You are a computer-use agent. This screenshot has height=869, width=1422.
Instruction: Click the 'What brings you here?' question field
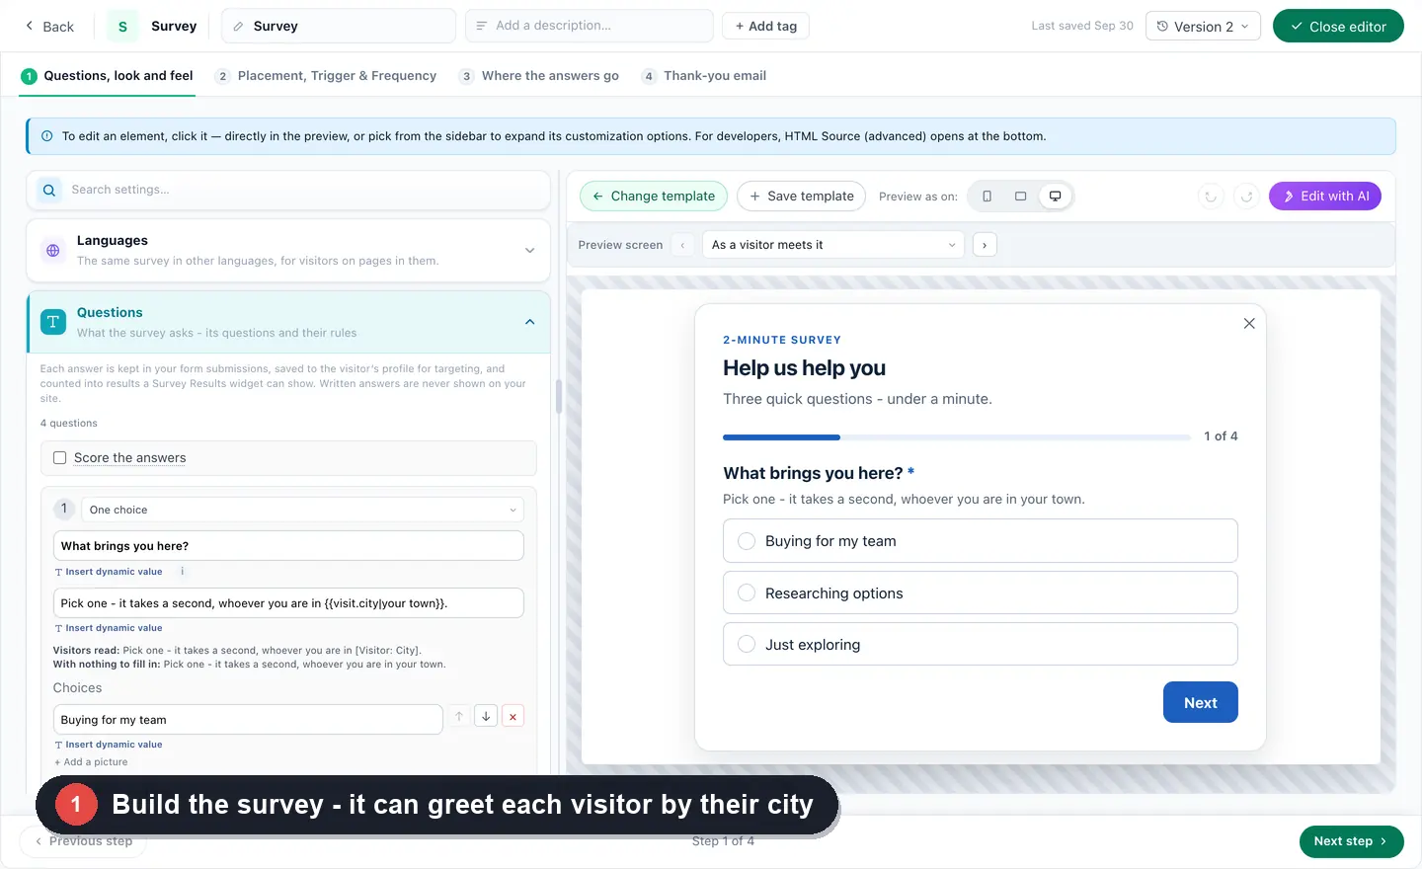(x=288, y=546)
